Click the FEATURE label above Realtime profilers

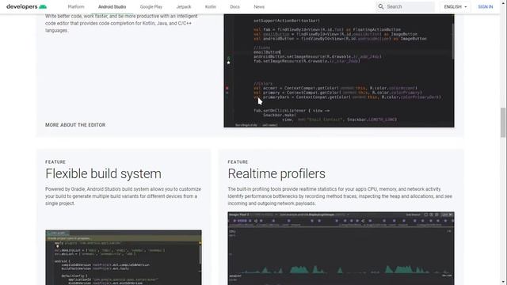(238, 161)
